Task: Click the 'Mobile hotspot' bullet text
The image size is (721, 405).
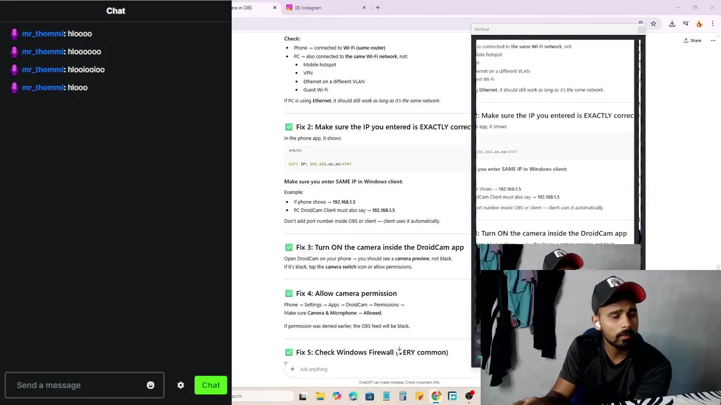Action: tap(319, 65)
